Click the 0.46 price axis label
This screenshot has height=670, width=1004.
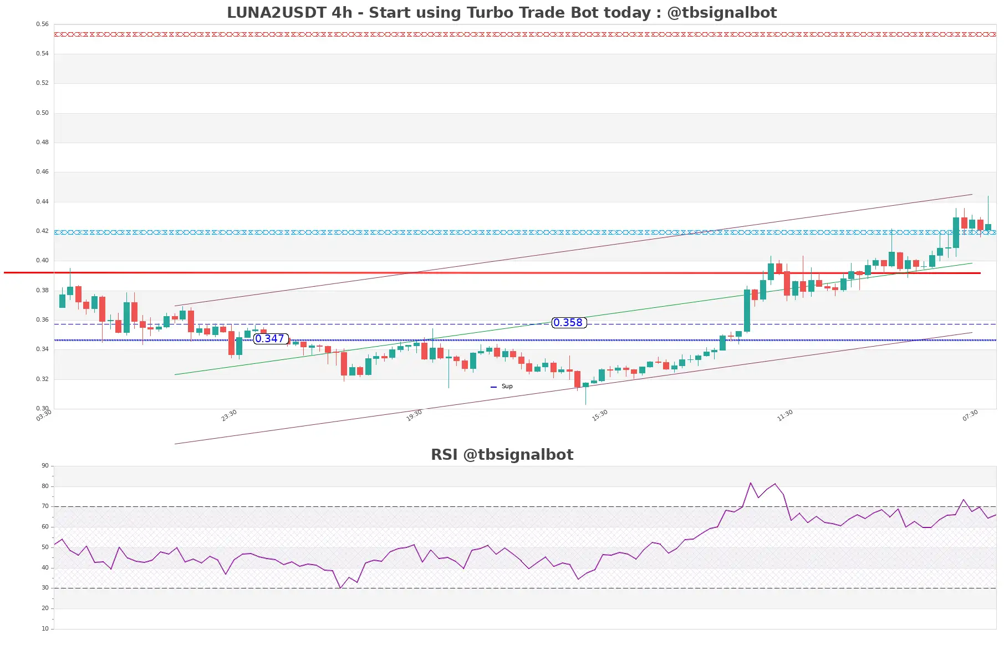(x=42, y=172)
